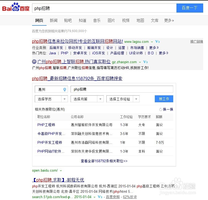Click 更多» in the 热门岗位 row
Image resolution: width=208 pixels, height=200 pixels.
click(164, 53)
